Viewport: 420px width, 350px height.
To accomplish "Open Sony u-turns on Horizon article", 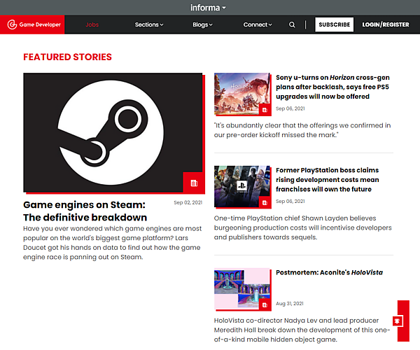I will coord(332,87).
